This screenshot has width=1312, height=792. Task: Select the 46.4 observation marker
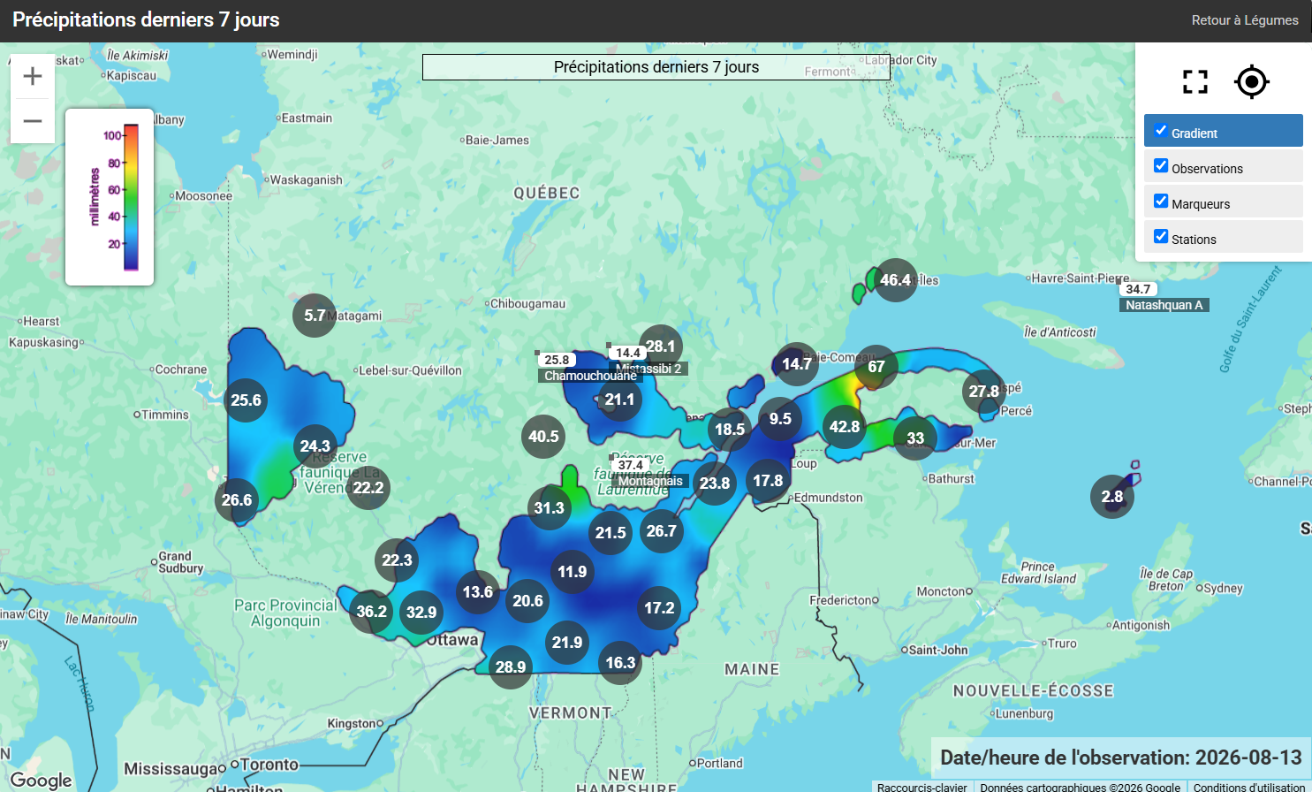(895, 280)
